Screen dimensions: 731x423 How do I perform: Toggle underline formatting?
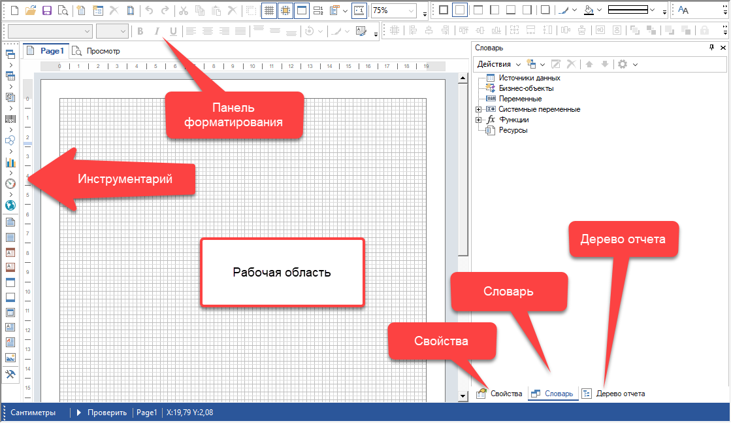coord(173,31)
